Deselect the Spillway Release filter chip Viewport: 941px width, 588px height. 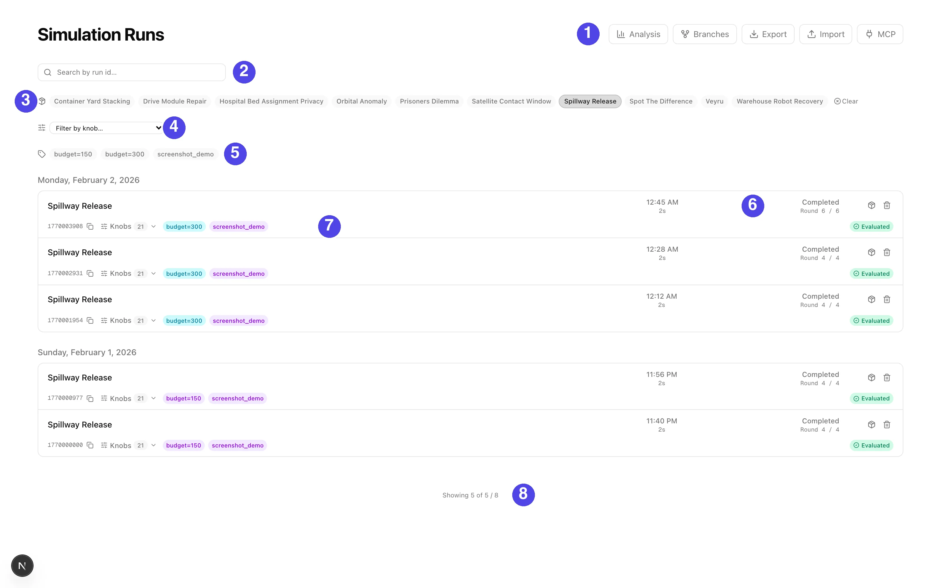coord(590,101)
